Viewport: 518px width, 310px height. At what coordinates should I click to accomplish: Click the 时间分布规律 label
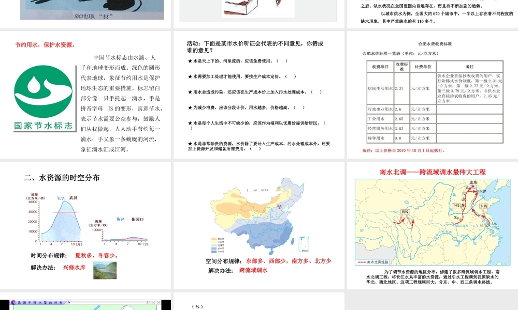click(x=49, y=255)
